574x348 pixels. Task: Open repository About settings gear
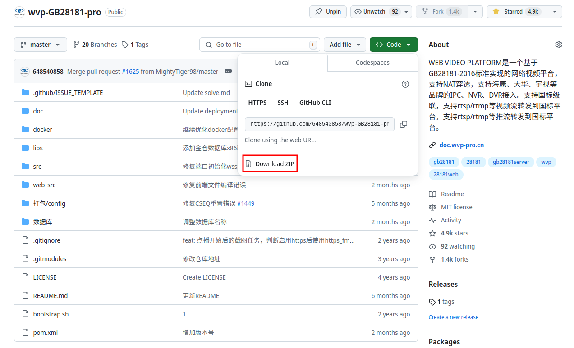coord(558,45)
